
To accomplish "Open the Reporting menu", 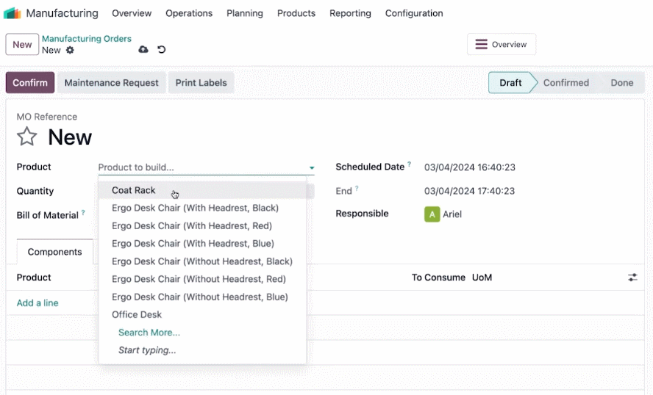I will click(350, 13).
